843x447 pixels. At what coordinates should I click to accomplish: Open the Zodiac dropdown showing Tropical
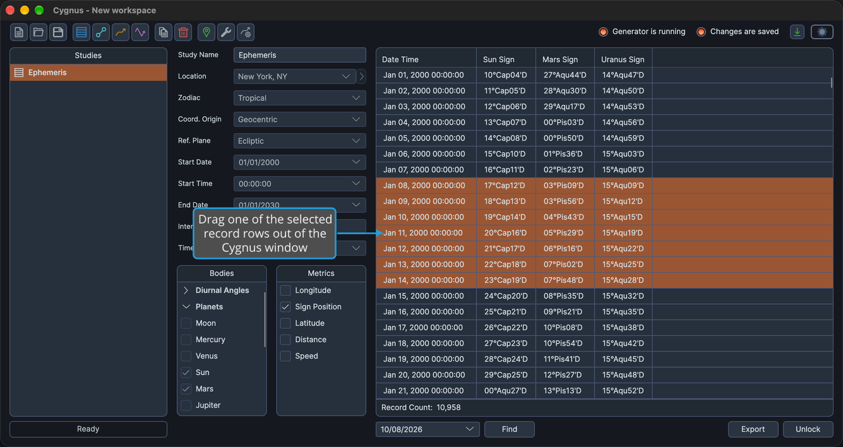tap(300, 98)
